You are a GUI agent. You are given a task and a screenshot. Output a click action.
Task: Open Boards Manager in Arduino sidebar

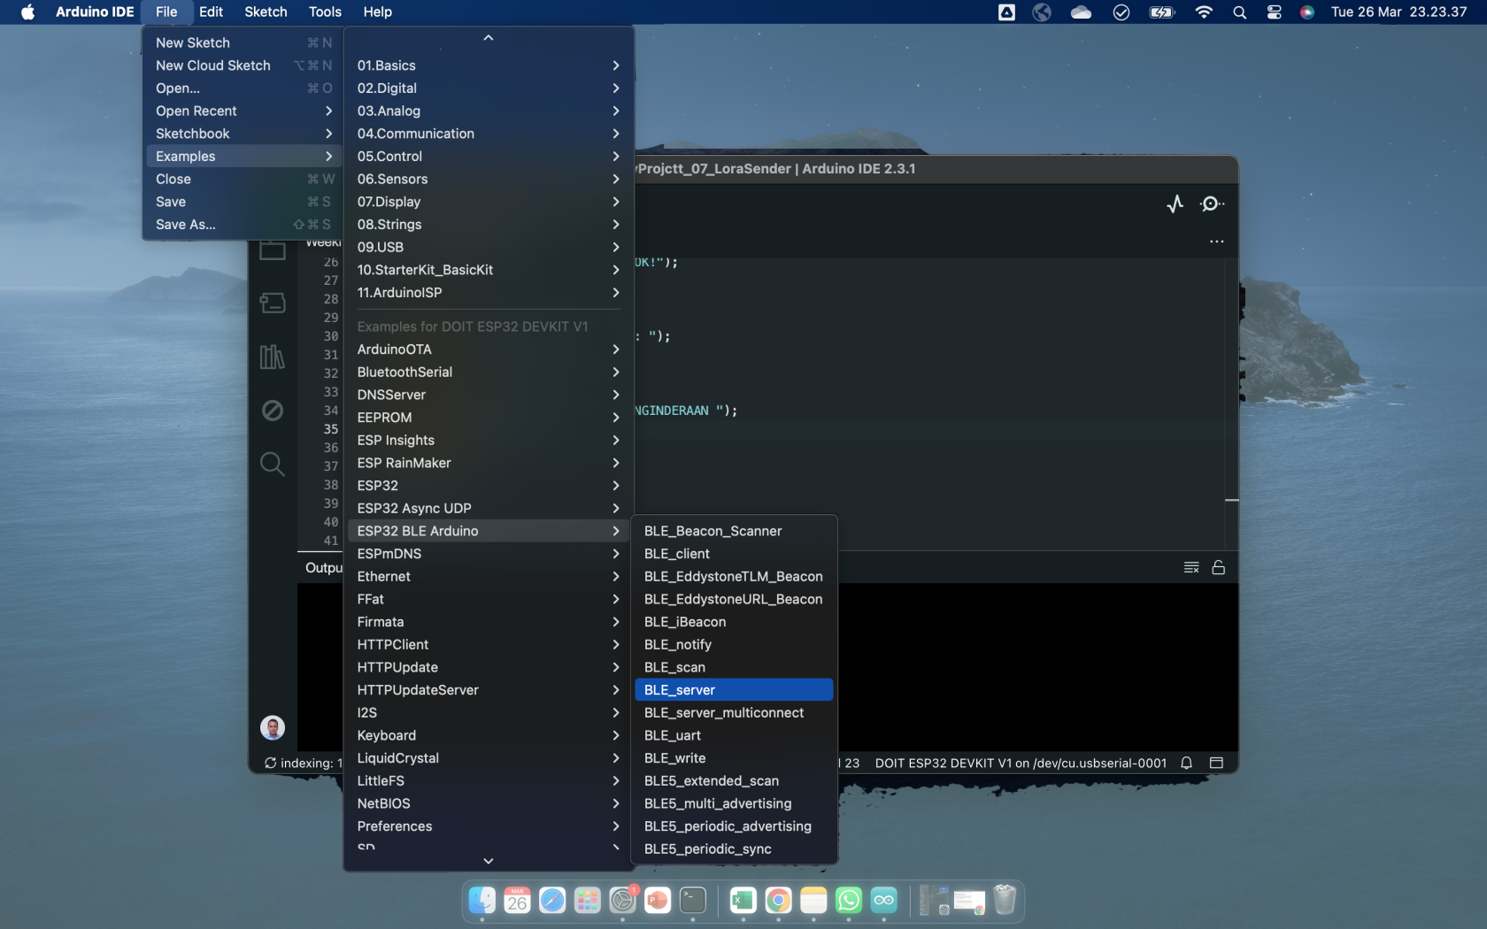point(273,303)
